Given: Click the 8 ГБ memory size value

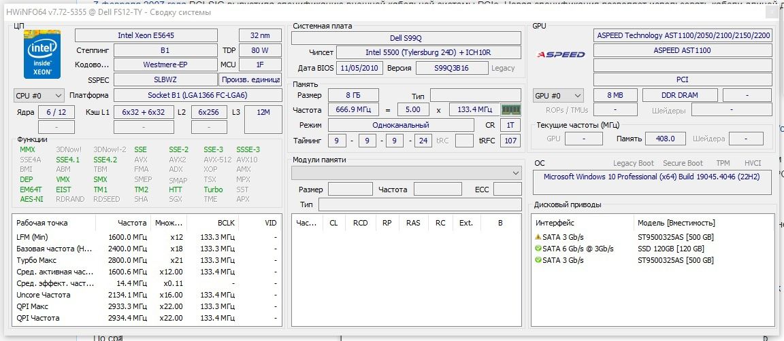Looking at the screenshot, I should 353,95.
